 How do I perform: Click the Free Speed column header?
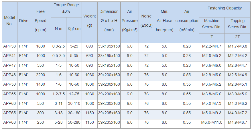40,21
